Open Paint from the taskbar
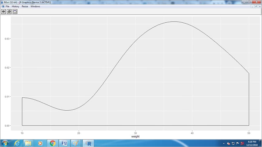 pos(76,143)
